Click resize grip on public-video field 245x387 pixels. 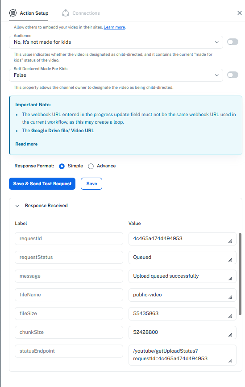[230, 297]
